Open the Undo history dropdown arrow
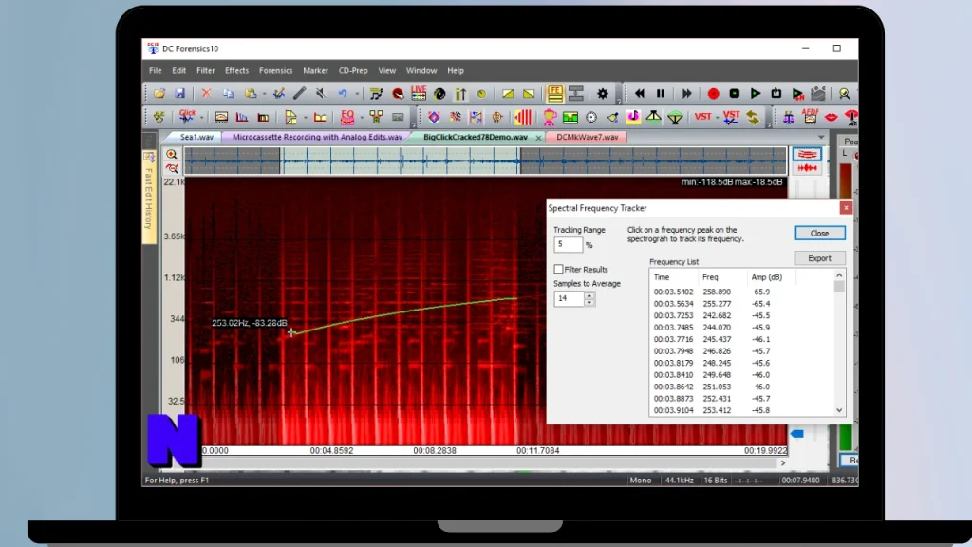The image size is (972, 547). pyautogui.click(x=357, y=94)
